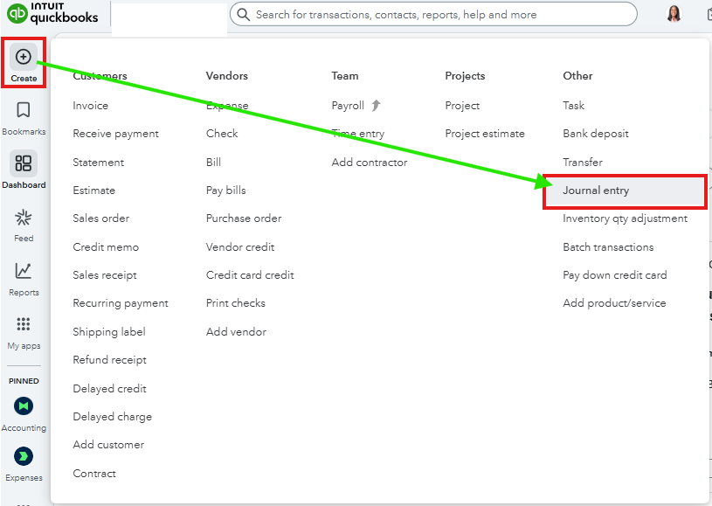Select Inventory qty adjustment
The height and width of the screenshot is (506, 712).
(x=625, y=219)
